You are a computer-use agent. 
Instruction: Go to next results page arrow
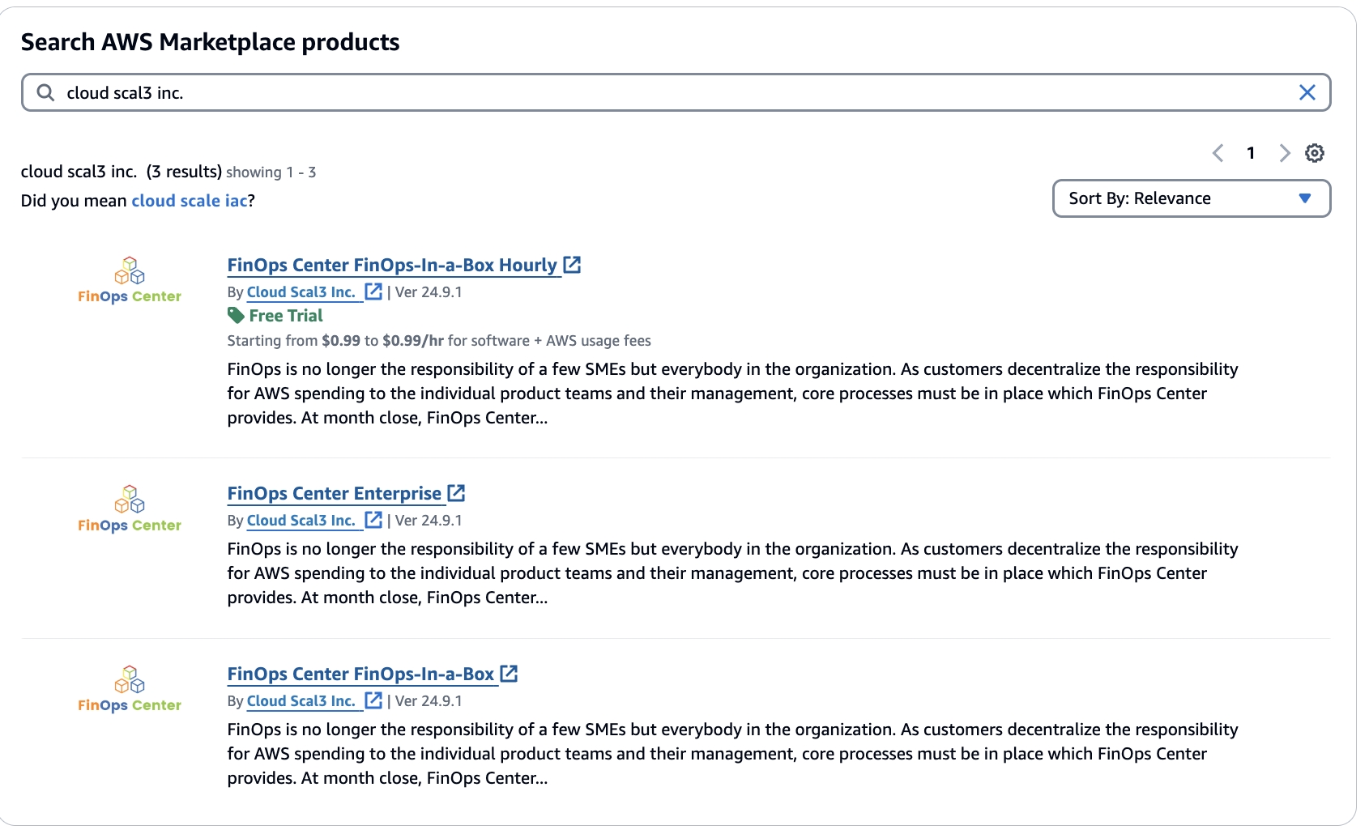[1284, 153]
